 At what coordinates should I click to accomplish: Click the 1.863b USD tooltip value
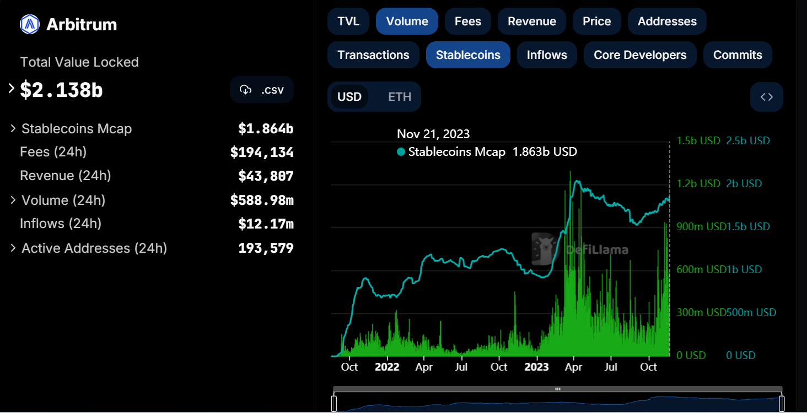point(545,152)
